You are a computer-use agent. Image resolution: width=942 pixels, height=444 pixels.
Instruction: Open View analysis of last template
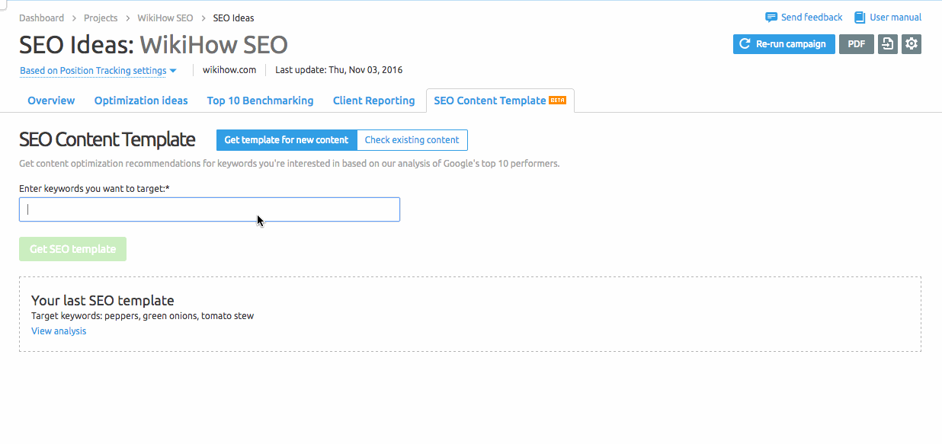pos(59,331)
